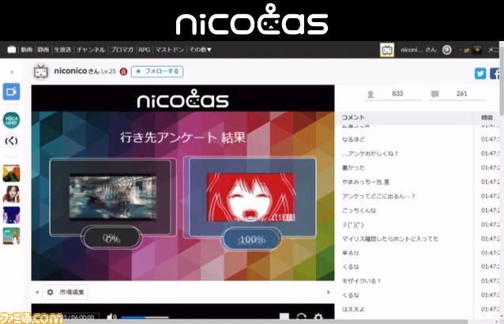Click the viewer count person icon (833)

(370, 94)
